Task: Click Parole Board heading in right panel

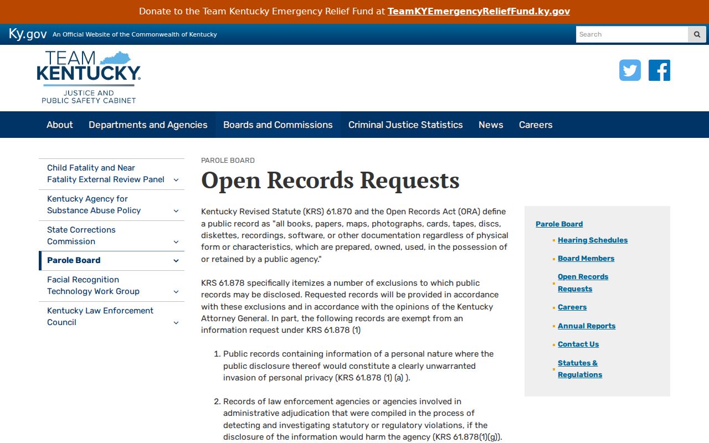Action: 559,224
